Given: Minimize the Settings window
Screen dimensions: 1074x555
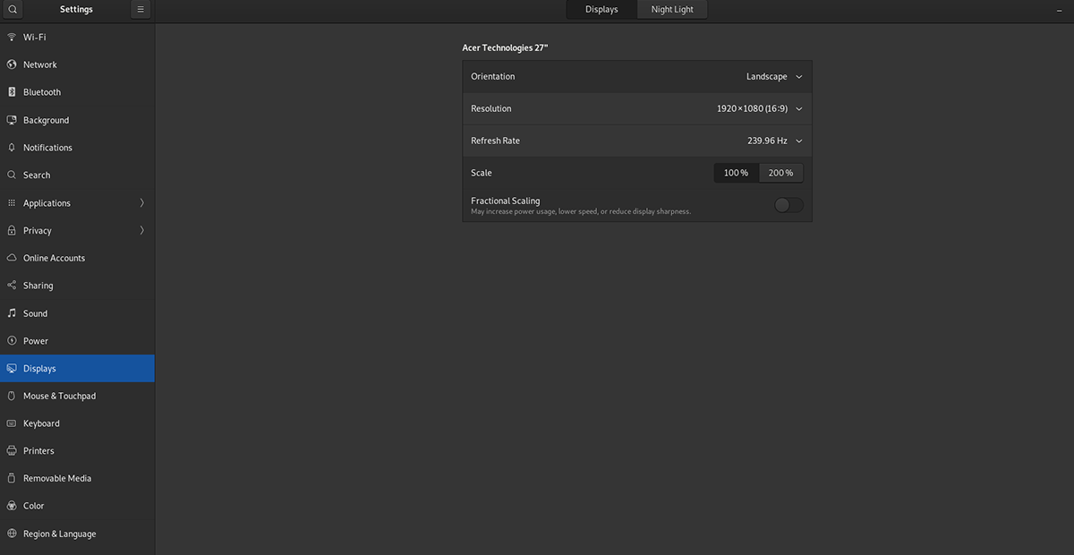Looking at the screenshot, I should pos(1060,9).
